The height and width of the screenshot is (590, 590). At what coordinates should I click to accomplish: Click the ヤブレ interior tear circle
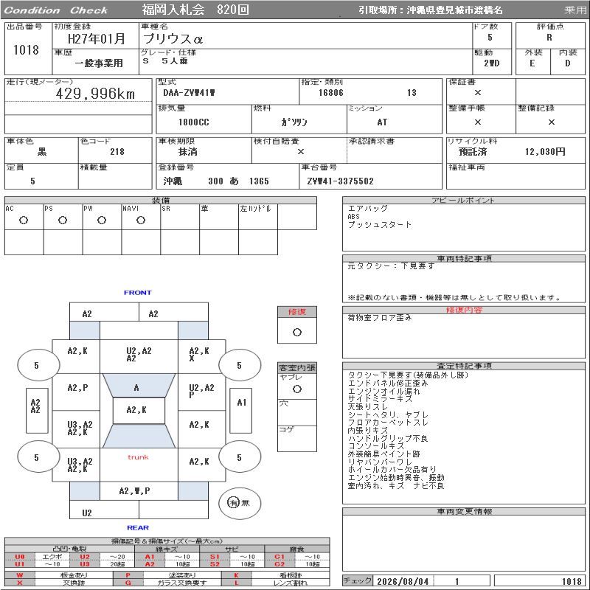(x=297, y=389)
